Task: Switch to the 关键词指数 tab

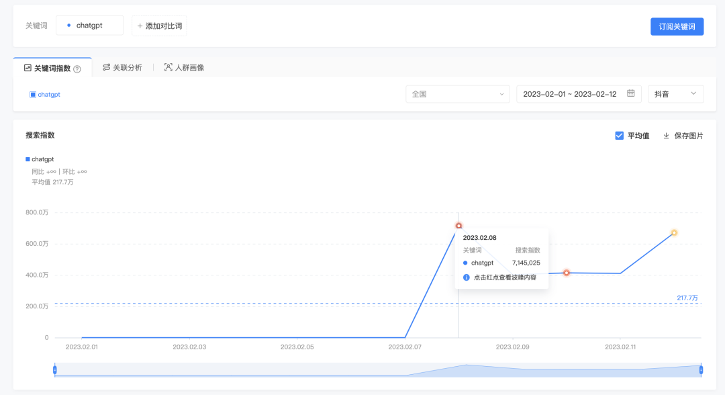Action: click(x=53, y=68)
